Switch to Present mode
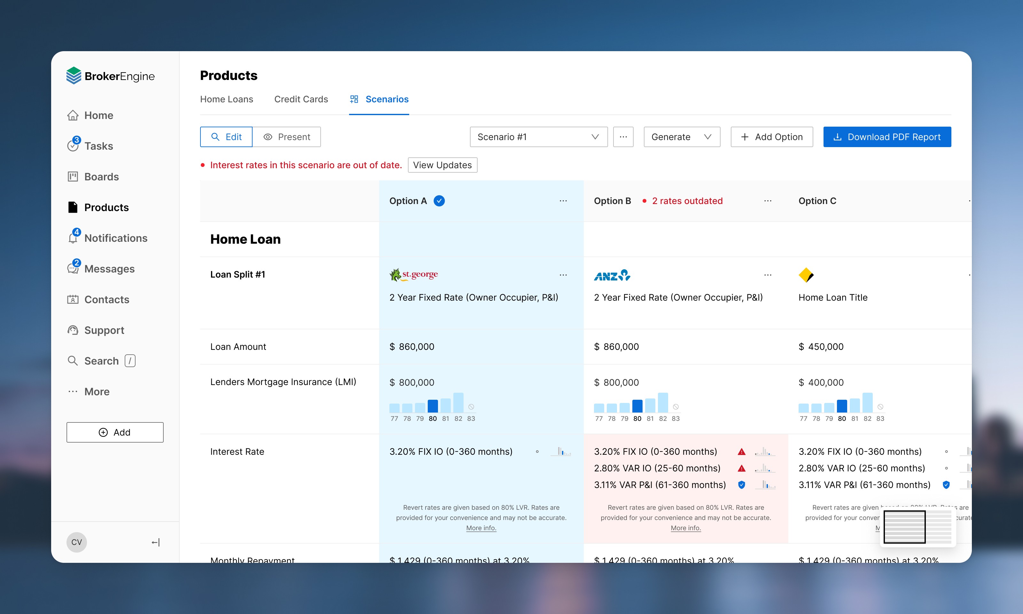 click(x=286, y=137)
